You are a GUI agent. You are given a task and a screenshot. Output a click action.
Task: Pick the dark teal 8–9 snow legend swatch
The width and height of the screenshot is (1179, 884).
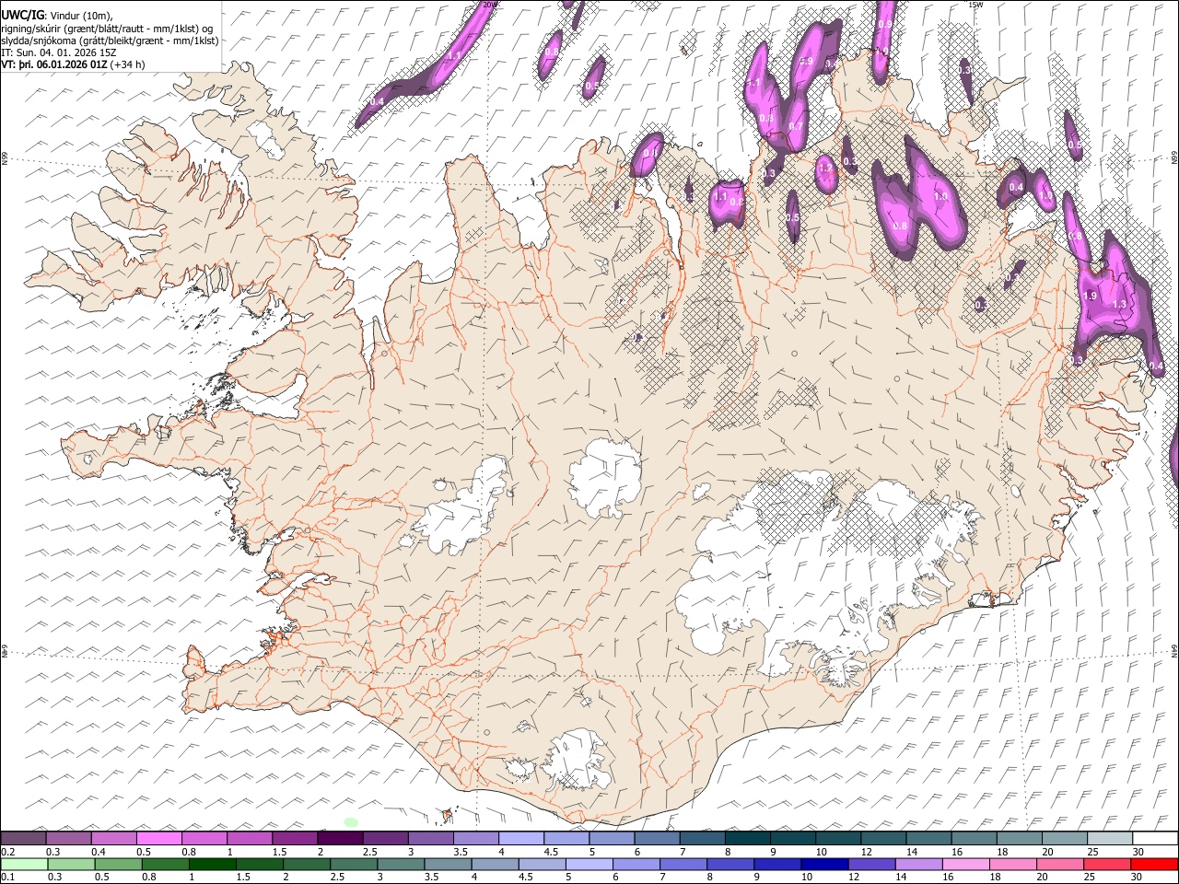click(x=747, y=838)
